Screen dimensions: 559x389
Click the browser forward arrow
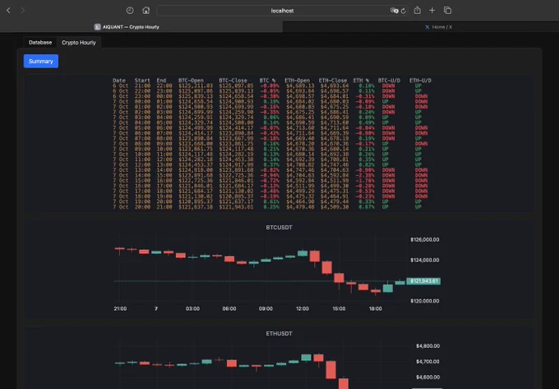click(23, 11)
